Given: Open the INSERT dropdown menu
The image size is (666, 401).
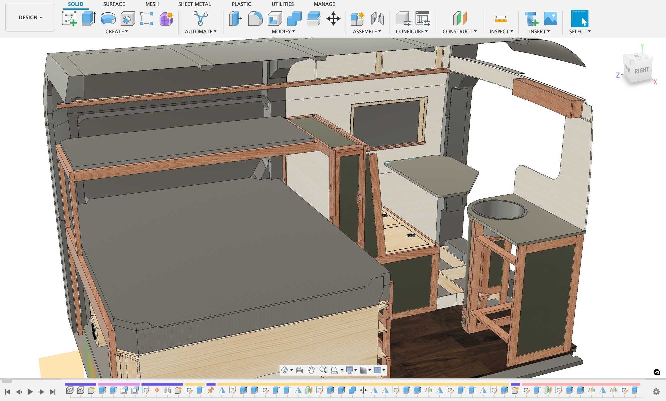Looking at the screenshot, I should (540, 31).
